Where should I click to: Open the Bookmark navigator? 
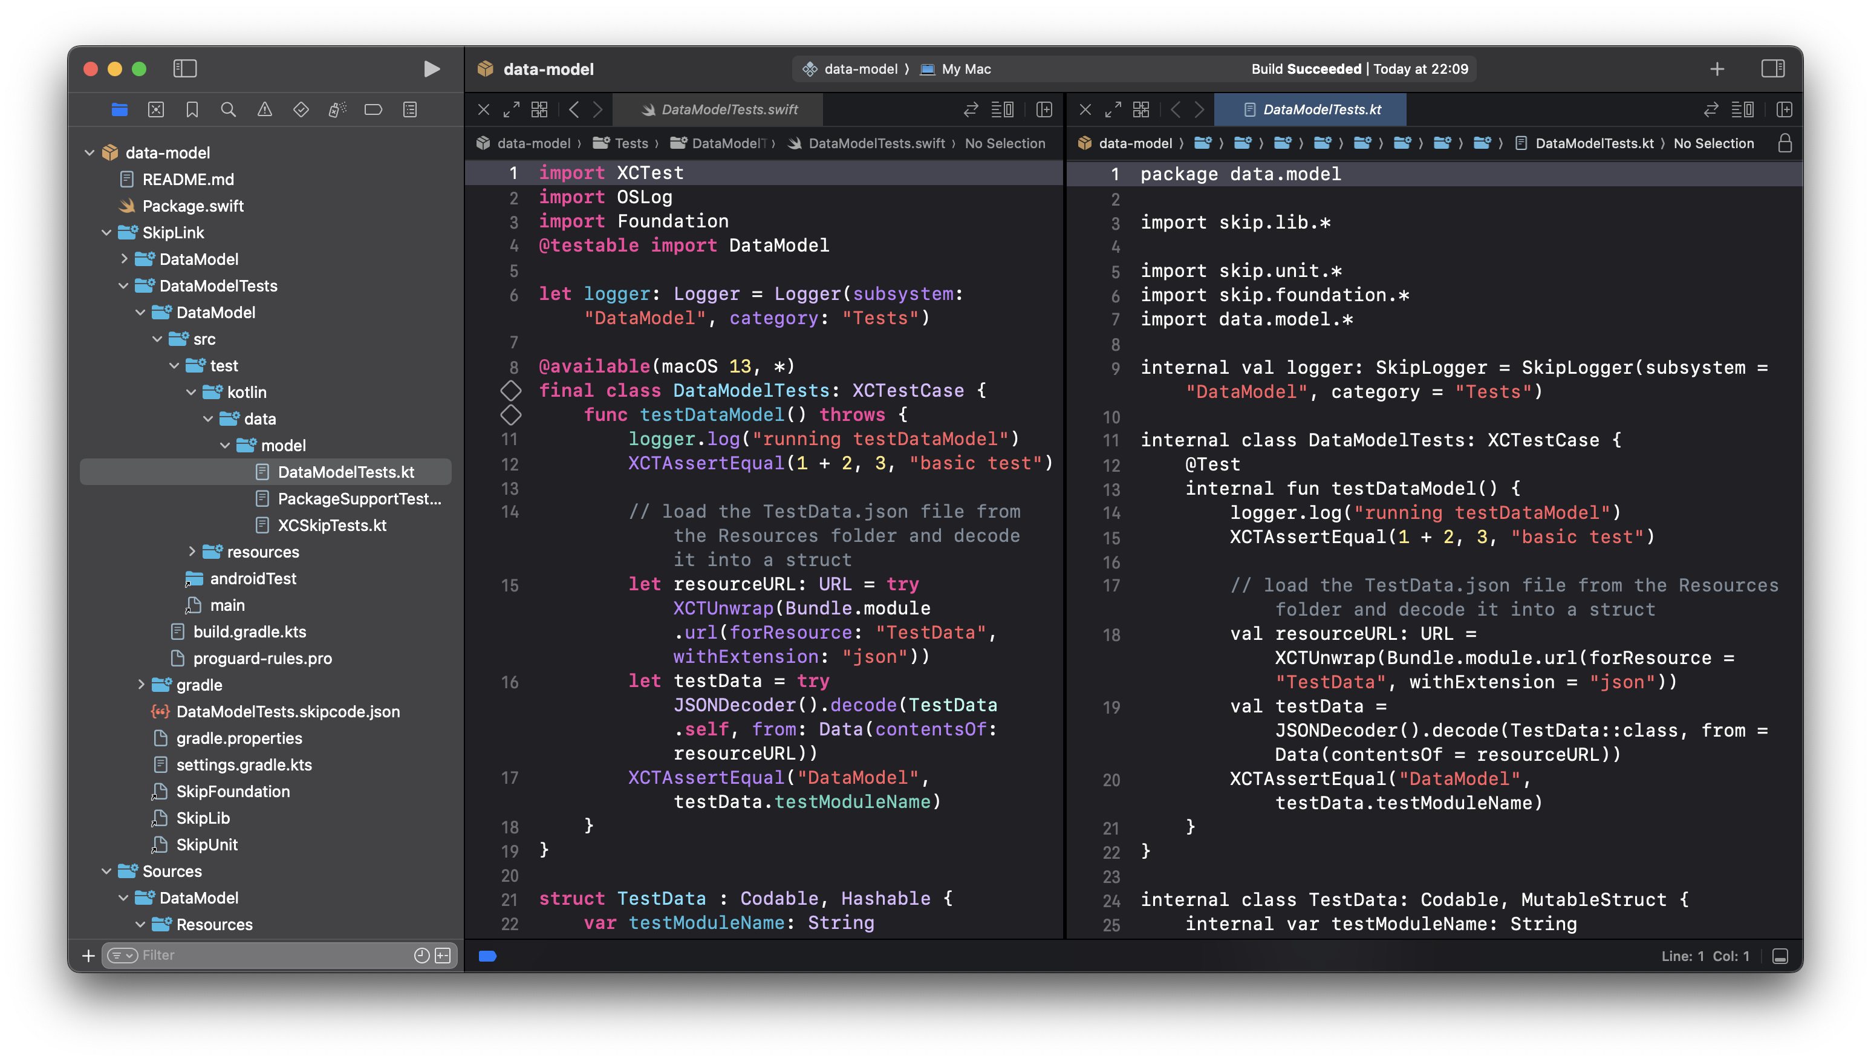click(192, 109)
